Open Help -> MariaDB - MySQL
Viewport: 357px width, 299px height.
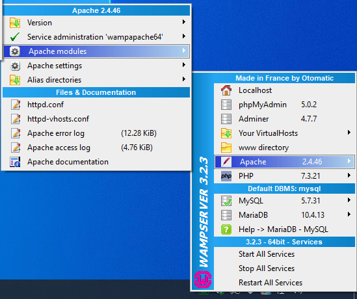click(x=284, y=229)
